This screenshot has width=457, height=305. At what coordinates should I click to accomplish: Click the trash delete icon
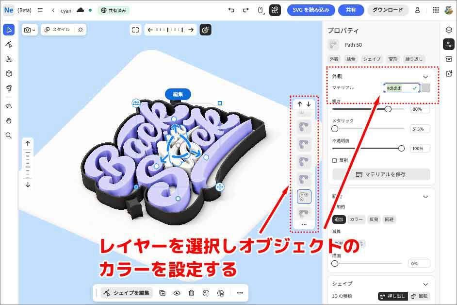[192, 293]
